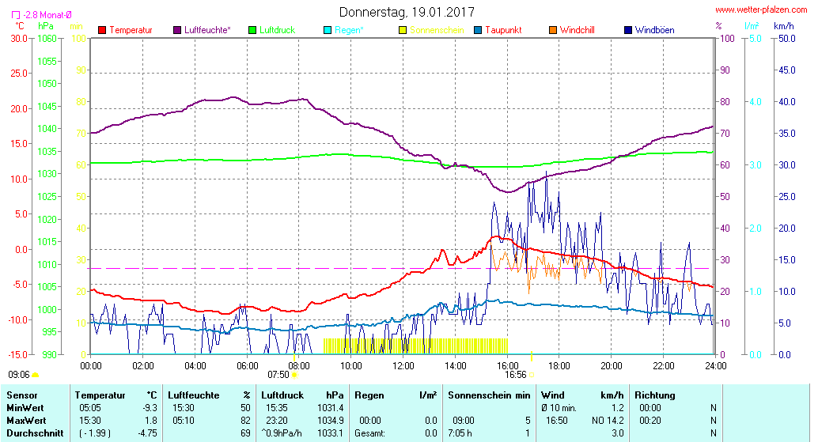The image size is (837, 442).
Task: Click the cyan Regen legend swatch
Action: click(x=328, y=30)
